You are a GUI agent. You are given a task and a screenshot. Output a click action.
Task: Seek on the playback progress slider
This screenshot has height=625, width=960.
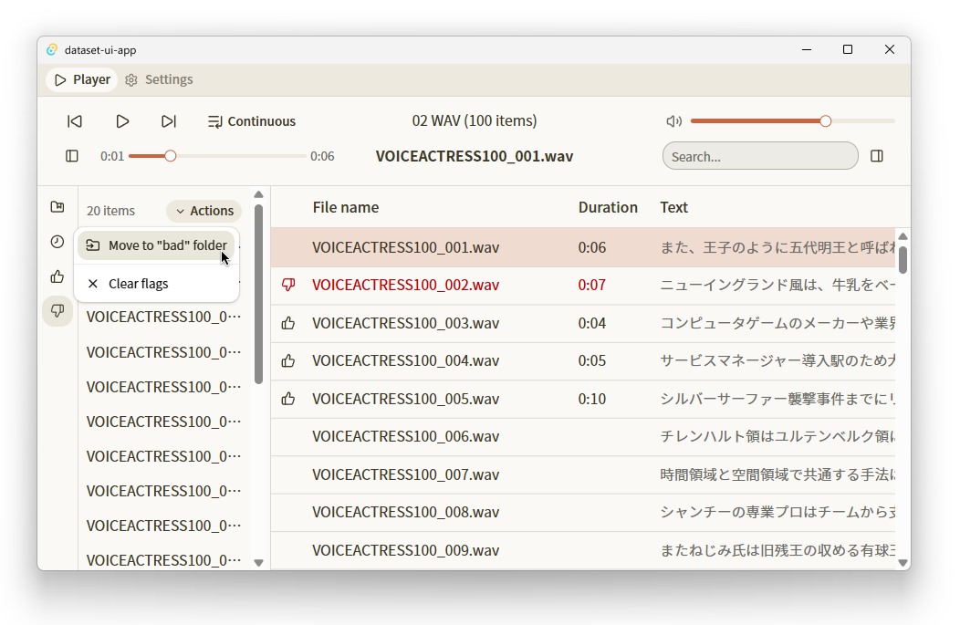(217, 156)
